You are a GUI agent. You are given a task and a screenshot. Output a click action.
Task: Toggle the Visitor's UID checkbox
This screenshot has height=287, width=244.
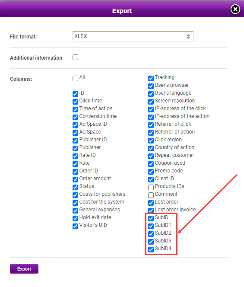(x=75, y=226)
